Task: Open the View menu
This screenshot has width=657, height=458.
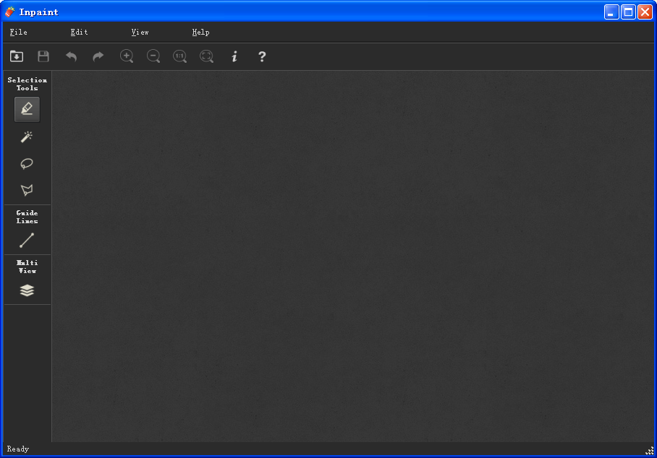Action: pos(140,33)
